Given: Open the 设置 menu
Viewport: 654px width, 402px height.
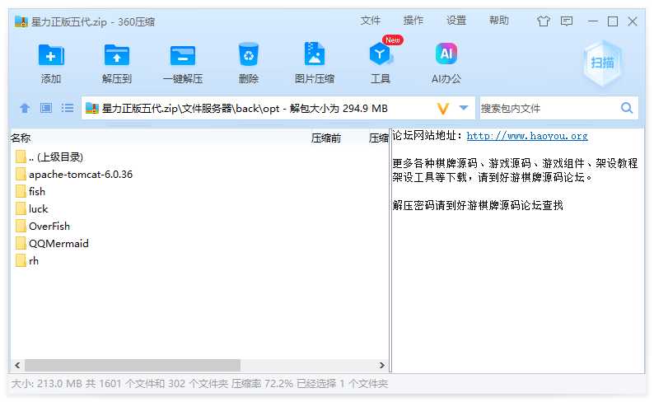Looking at the screenshot, I should click(456, 21).
